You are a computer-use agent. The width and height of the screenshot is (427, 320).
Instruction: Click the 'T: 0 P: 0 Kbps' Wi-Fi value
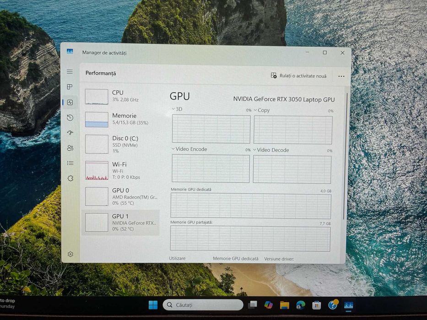[126, 177]
